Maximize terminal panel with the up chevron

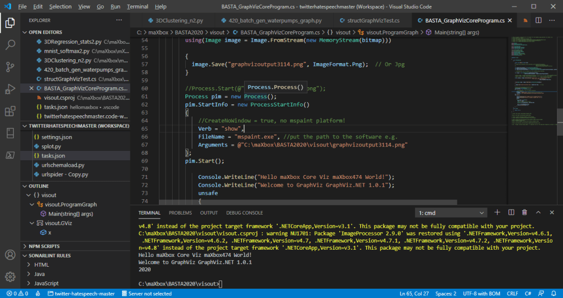pos(538,212)
